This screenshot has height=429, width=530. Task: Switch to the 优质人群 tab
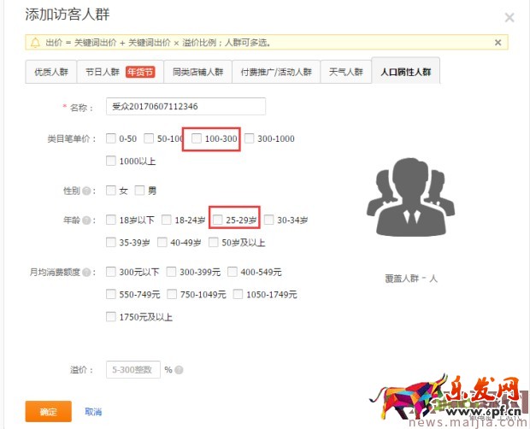(x=50, y=72)
